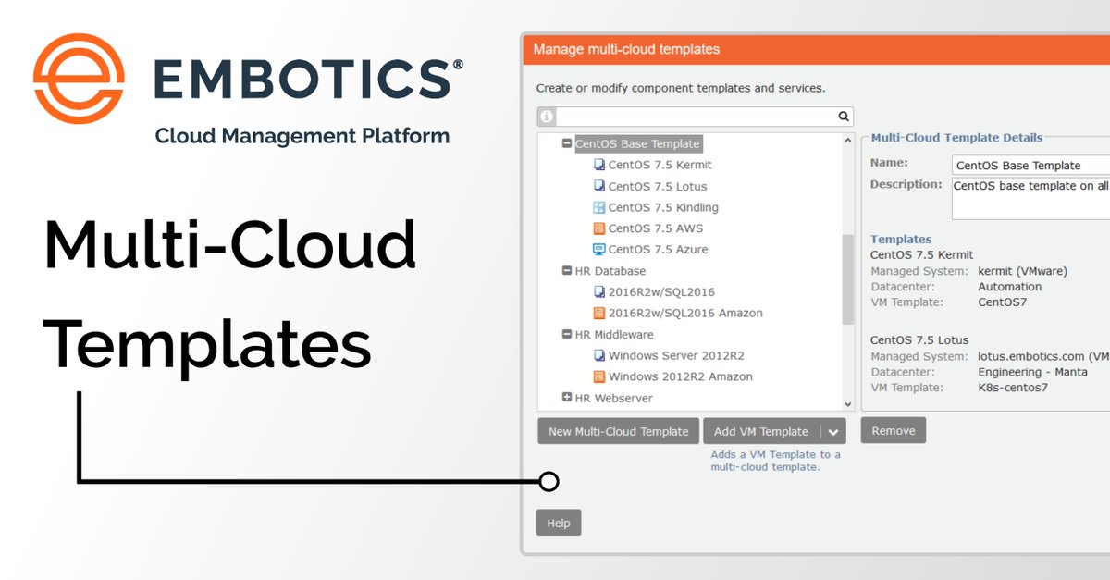Click the Add VM Template button
This screenshot has height=580, width=1110.
pyautogui.click(x=761, y=432)
